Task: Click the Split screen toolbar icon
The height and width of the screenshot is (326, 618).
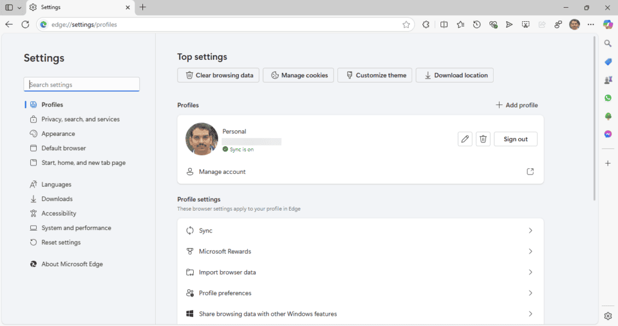Action: tap(444, 24)
